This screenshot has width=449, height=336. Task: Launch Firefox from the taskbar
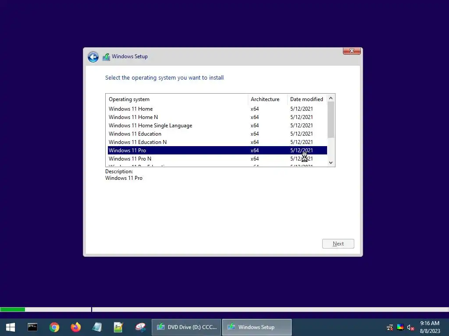[x=76, y=327]
